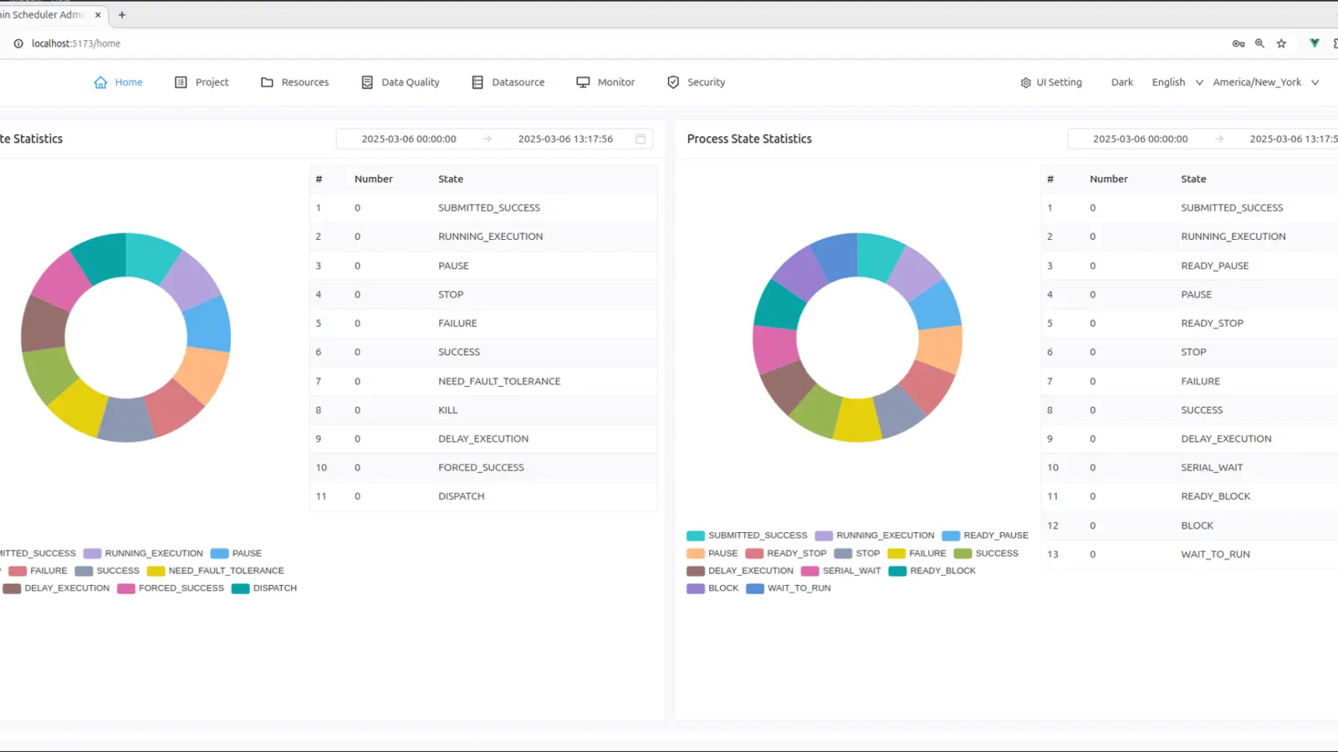Click State column header in task table
This screenshot has height=752, width=1338.
pos(450,179)
